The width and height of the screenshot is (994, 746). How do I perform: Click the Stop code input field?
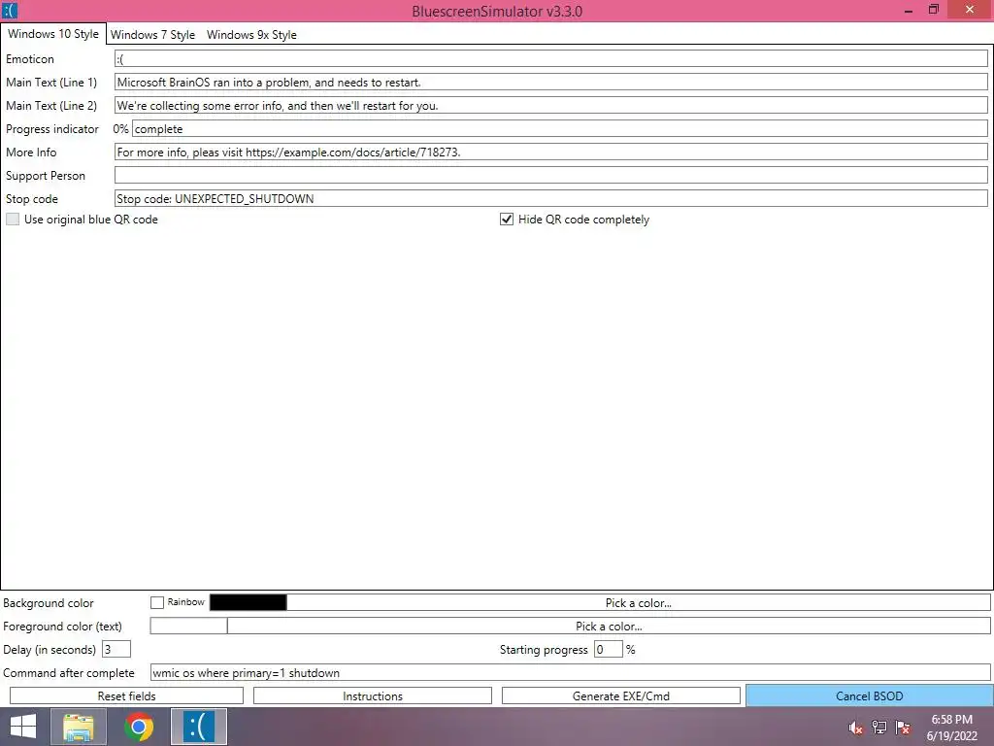(551, 198)
